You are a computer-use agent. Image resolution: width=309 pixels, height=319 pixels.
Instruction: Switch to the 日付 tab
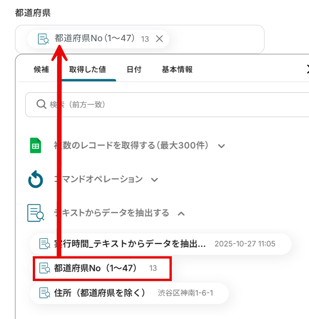[134, 70]
